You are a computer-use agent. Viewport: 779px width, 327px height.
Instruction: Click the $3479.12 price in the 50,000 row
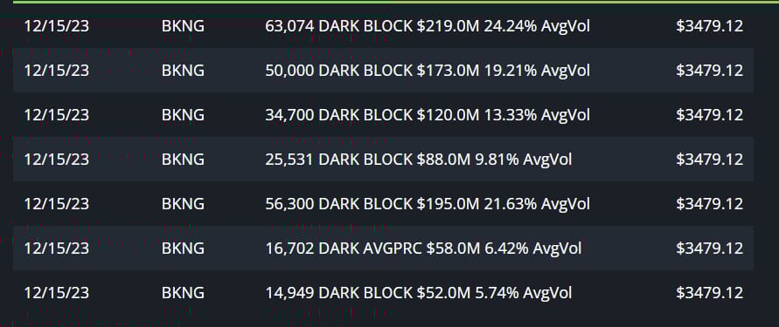point(709,71)
